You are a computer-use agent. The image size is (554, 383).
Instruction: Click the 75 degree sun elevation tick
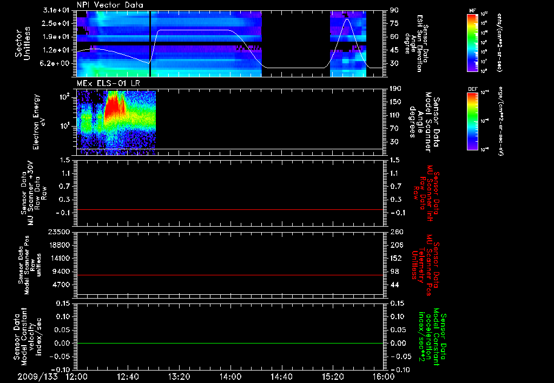point(394,23)
